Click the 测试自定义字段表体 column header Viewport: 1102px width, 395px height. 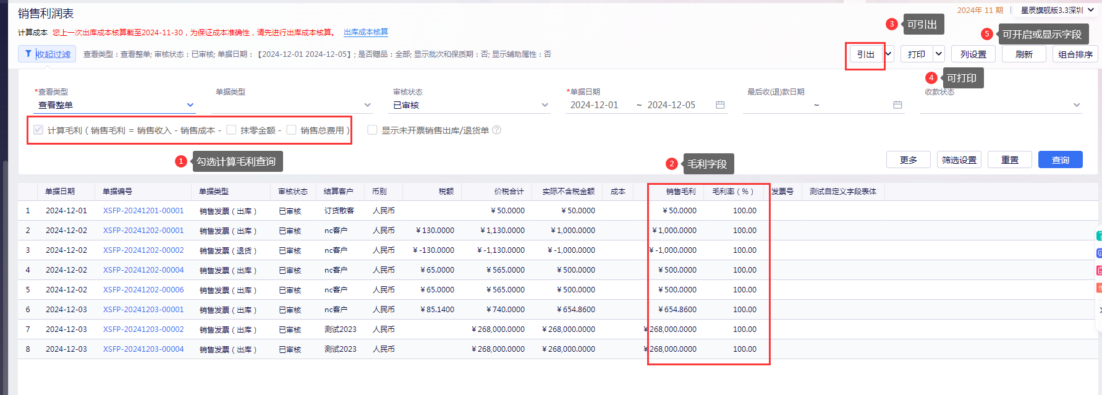click(x=843, y=192)
